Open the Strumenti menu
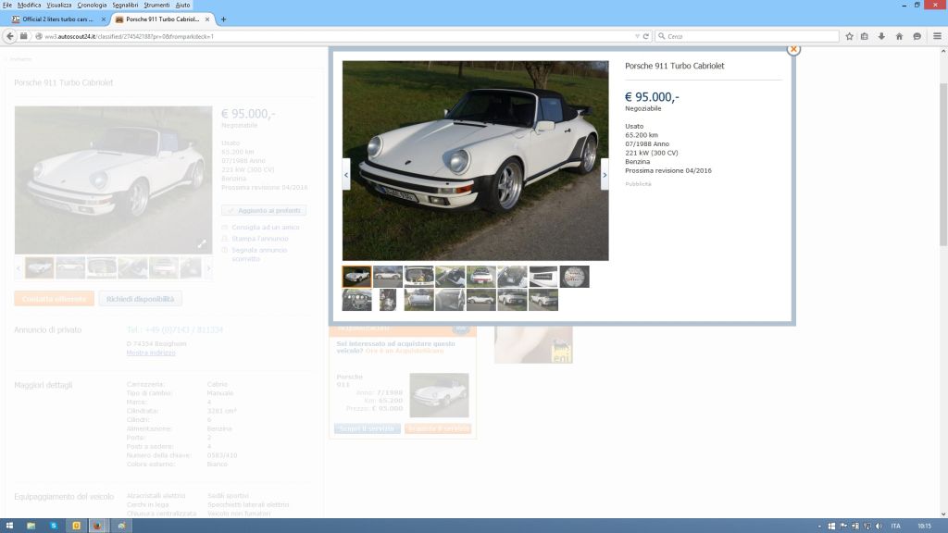Image resolution: width=948 pixels, height=533 pixels. click(x=156, y=5)
